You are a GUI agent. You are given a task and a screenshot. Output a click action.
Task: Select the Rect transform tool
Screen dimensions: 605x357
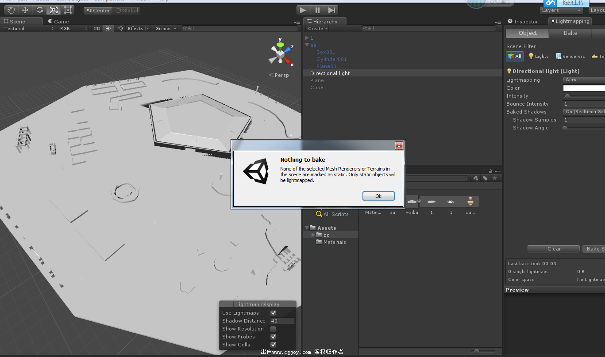(x=68, y=10)
